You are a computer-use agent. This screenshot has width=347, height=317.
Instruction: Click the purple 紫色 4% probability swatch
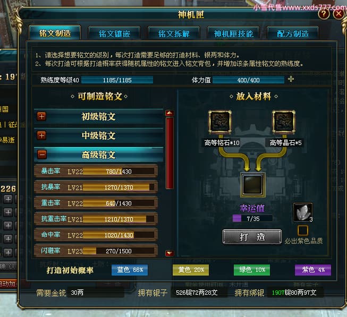point(313,270)
